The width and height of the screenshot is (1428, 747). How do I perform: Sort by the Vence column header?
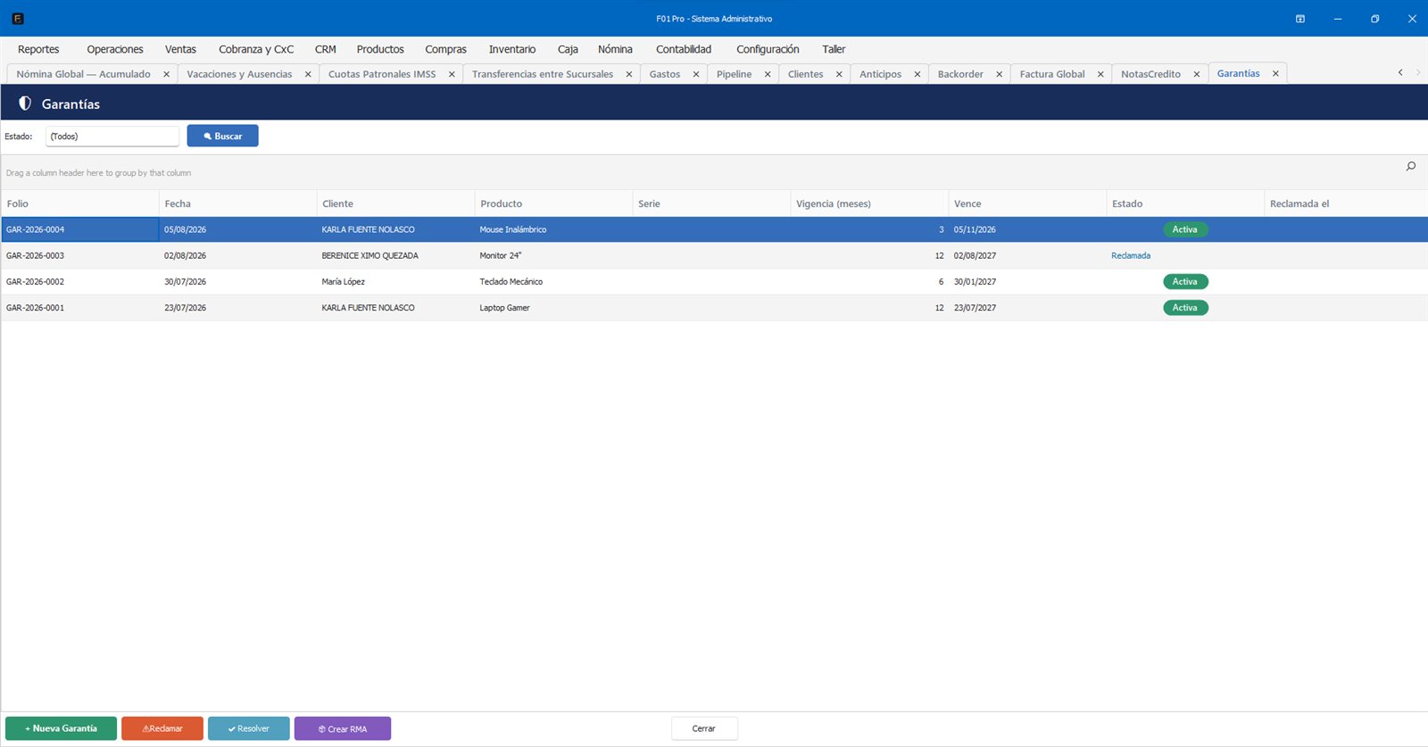(x=1027, y=204)
